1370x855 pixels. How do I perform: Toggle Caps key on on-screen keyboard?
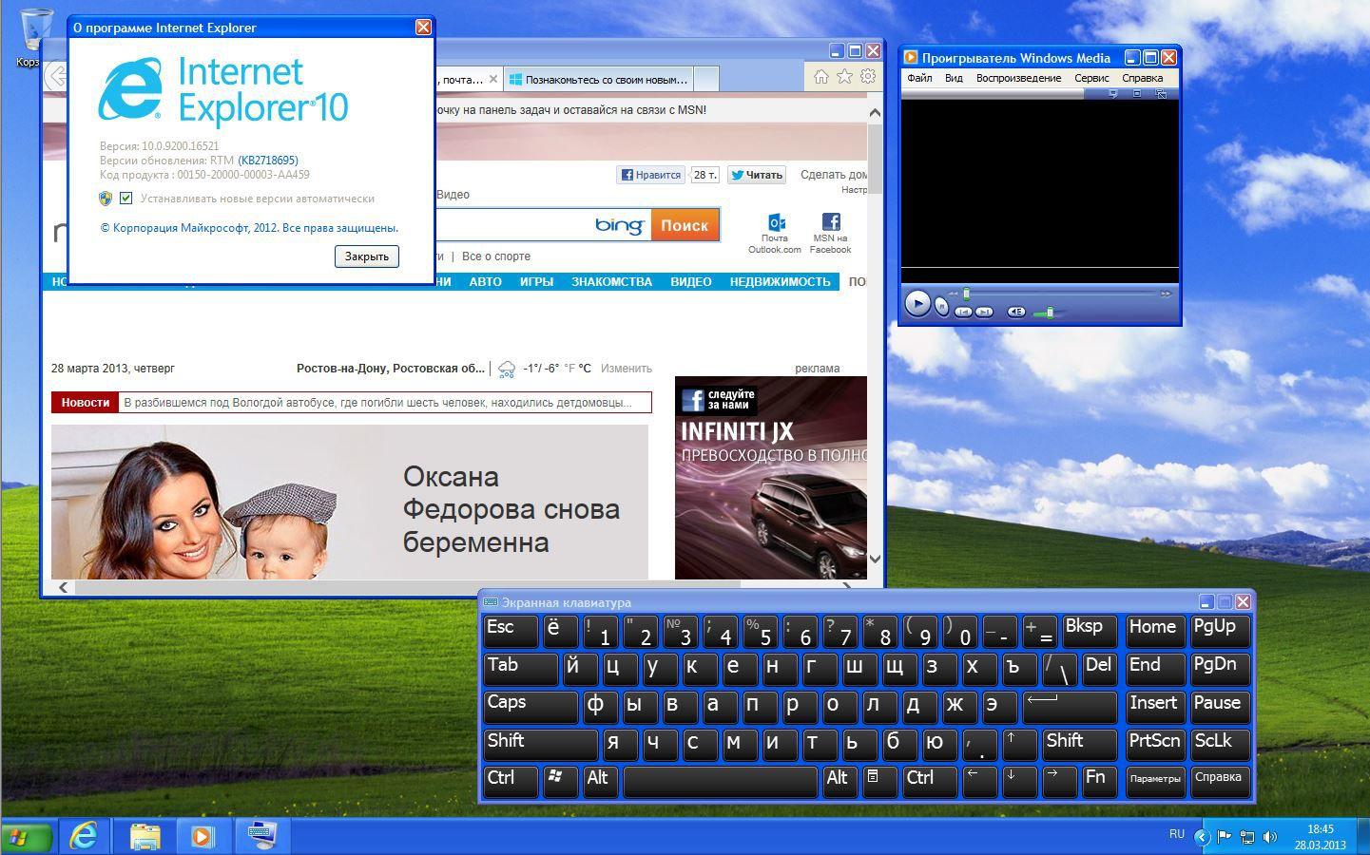point(529,705)
